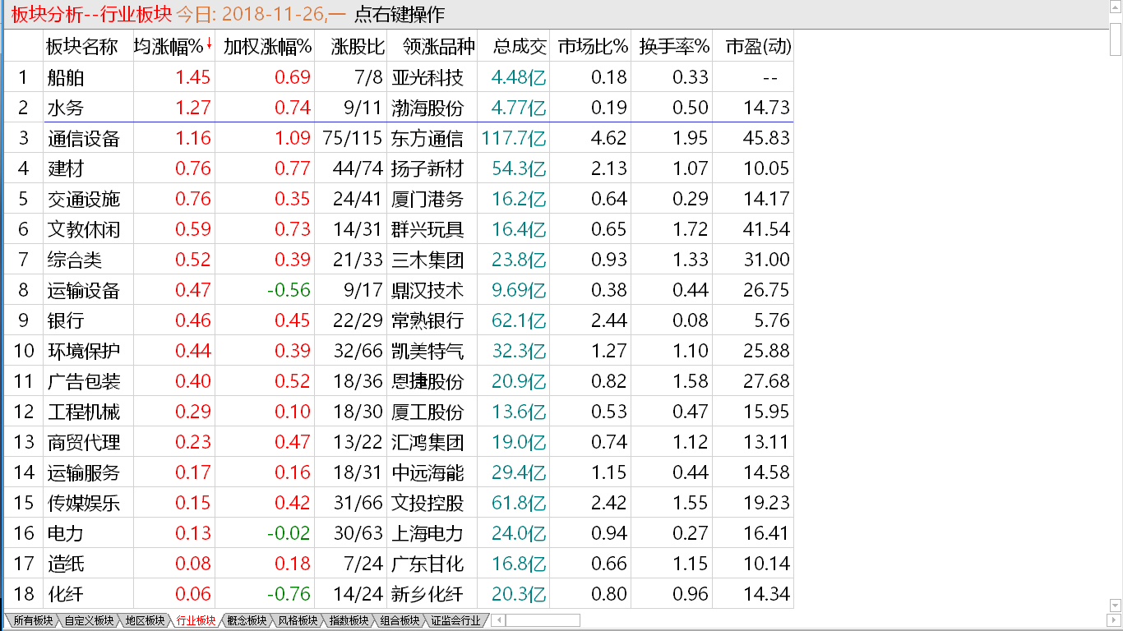Select the 化纤 sector name
The image size is (1123, 631).
[x=66, y=594]
